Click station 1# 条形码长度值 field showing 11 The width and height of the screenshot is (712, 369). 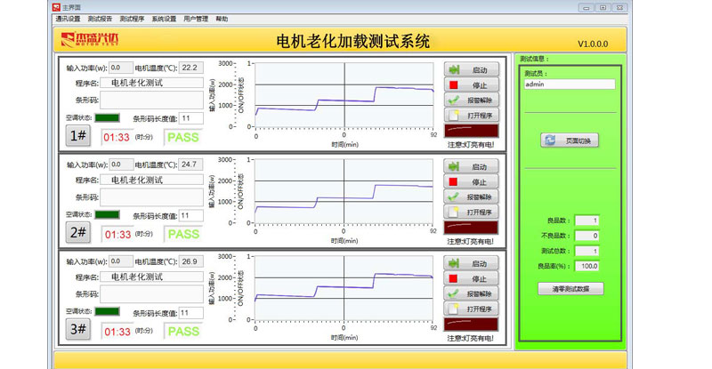point(191,118)
